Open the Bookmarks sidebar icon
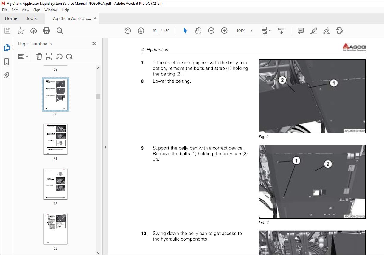Image resolution: width=384 pixels, height=255 pixels. (x=7, y=62)
